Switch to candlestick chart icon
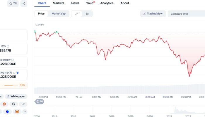Screen dimensions: 205x117 click(x=87, y=13)
